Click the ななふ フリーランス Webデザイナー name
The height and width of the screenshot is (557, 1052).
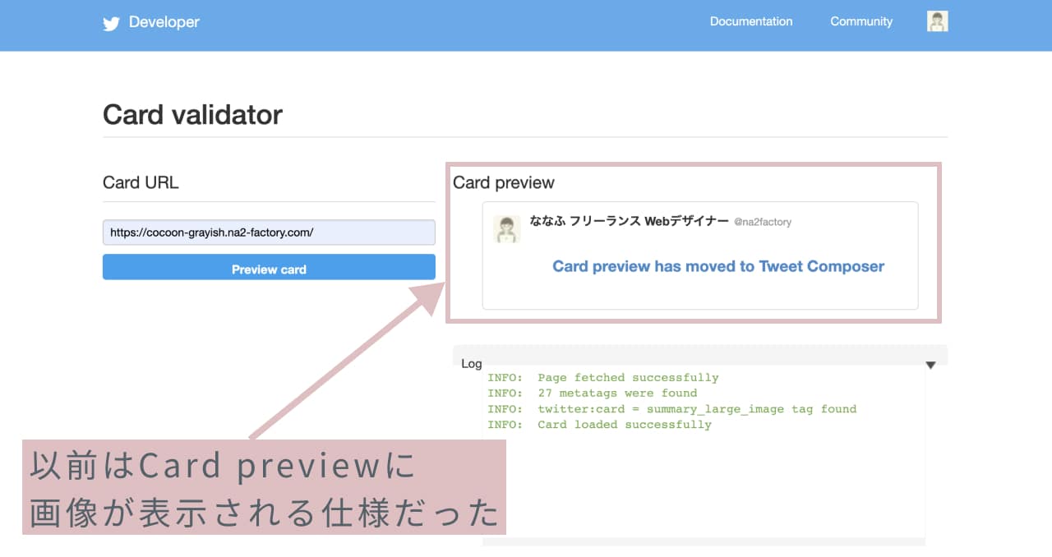[x=629, y=221]
